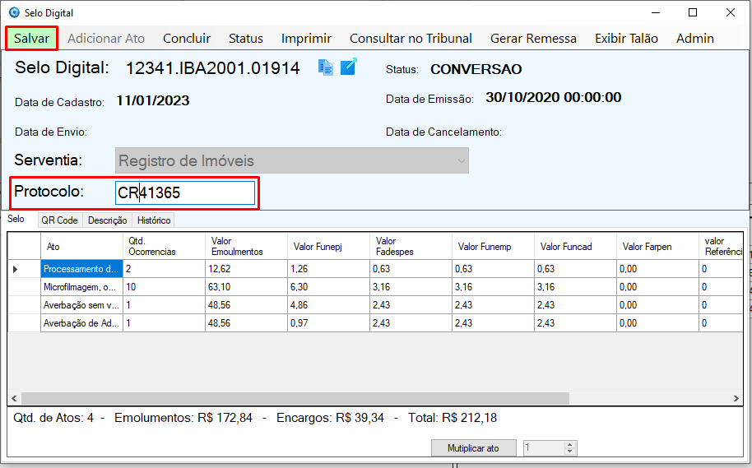
Task: Maximize the Selo Digital window
Action: 693,12
